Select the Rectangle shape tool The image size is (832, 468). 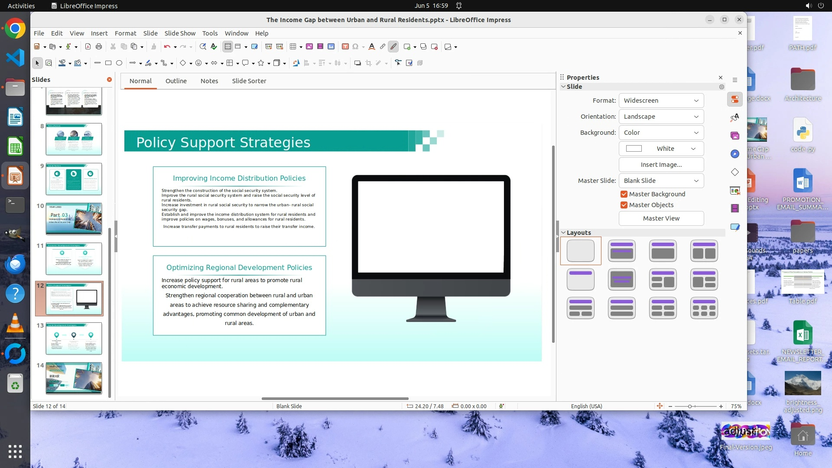tap(108, 63)
